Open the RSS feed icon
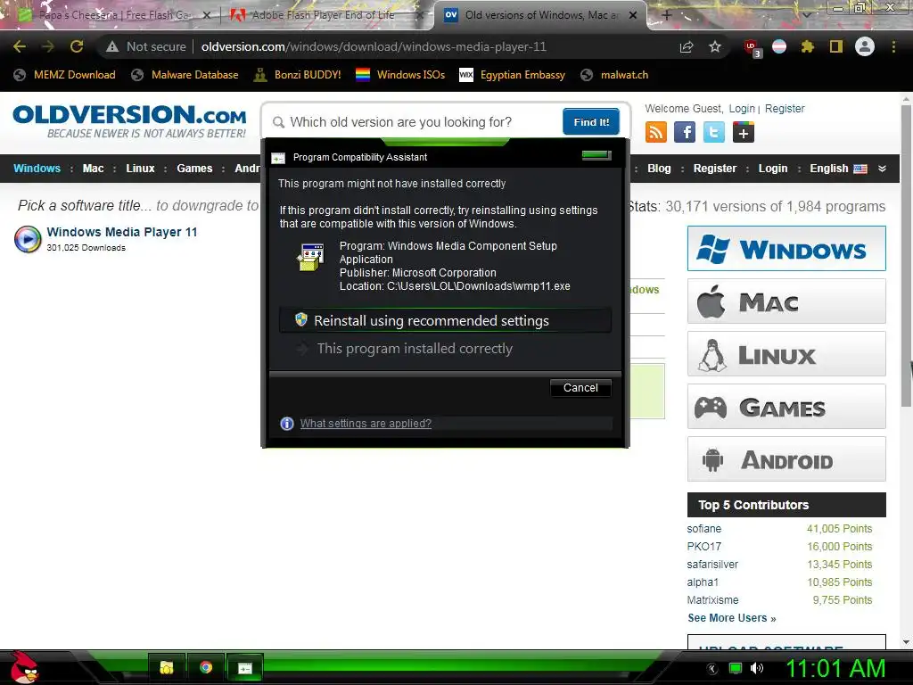Viewport: 913px width, 685px height. tap(656, 132)
